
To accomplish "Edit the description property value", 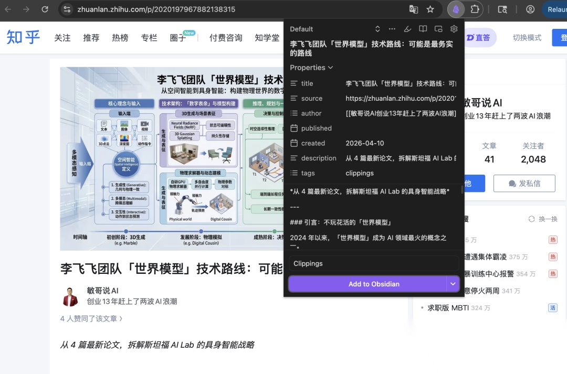I will (x=401, y=158).
